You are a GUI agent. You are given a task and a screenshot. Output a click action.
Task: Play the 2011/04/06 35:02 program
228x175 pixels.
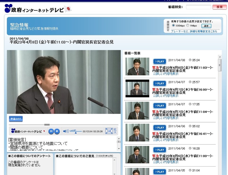coord(159,128)
